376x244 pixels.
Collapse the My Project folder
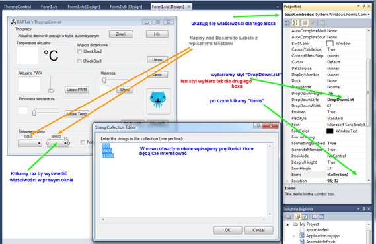click(x=287, y=224)
